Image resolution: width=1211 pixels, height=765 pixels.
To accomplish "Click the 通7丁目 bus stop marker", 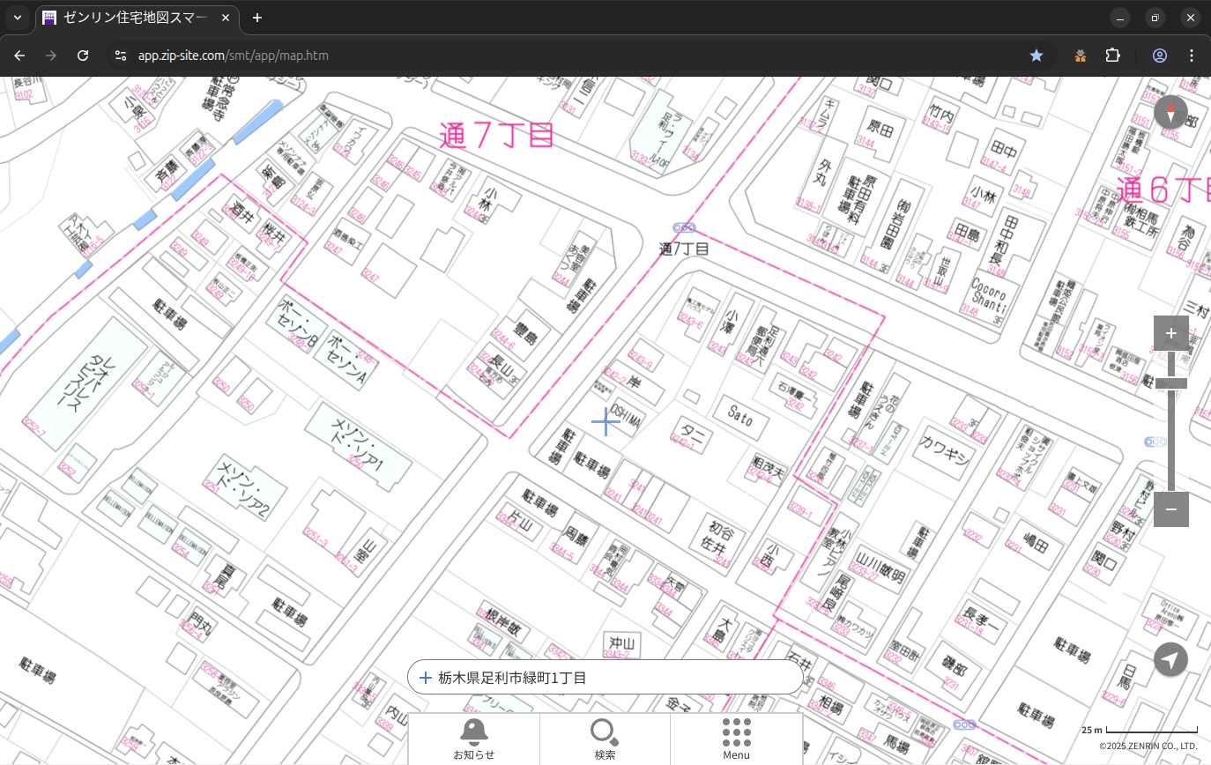I will [684, 228].
